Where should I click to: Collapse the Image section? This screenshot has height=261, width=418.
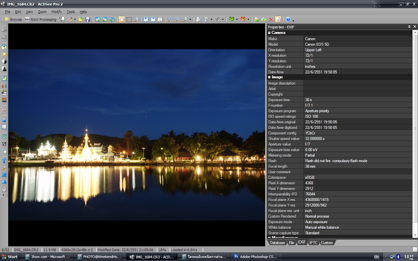[x=269, y=77]
